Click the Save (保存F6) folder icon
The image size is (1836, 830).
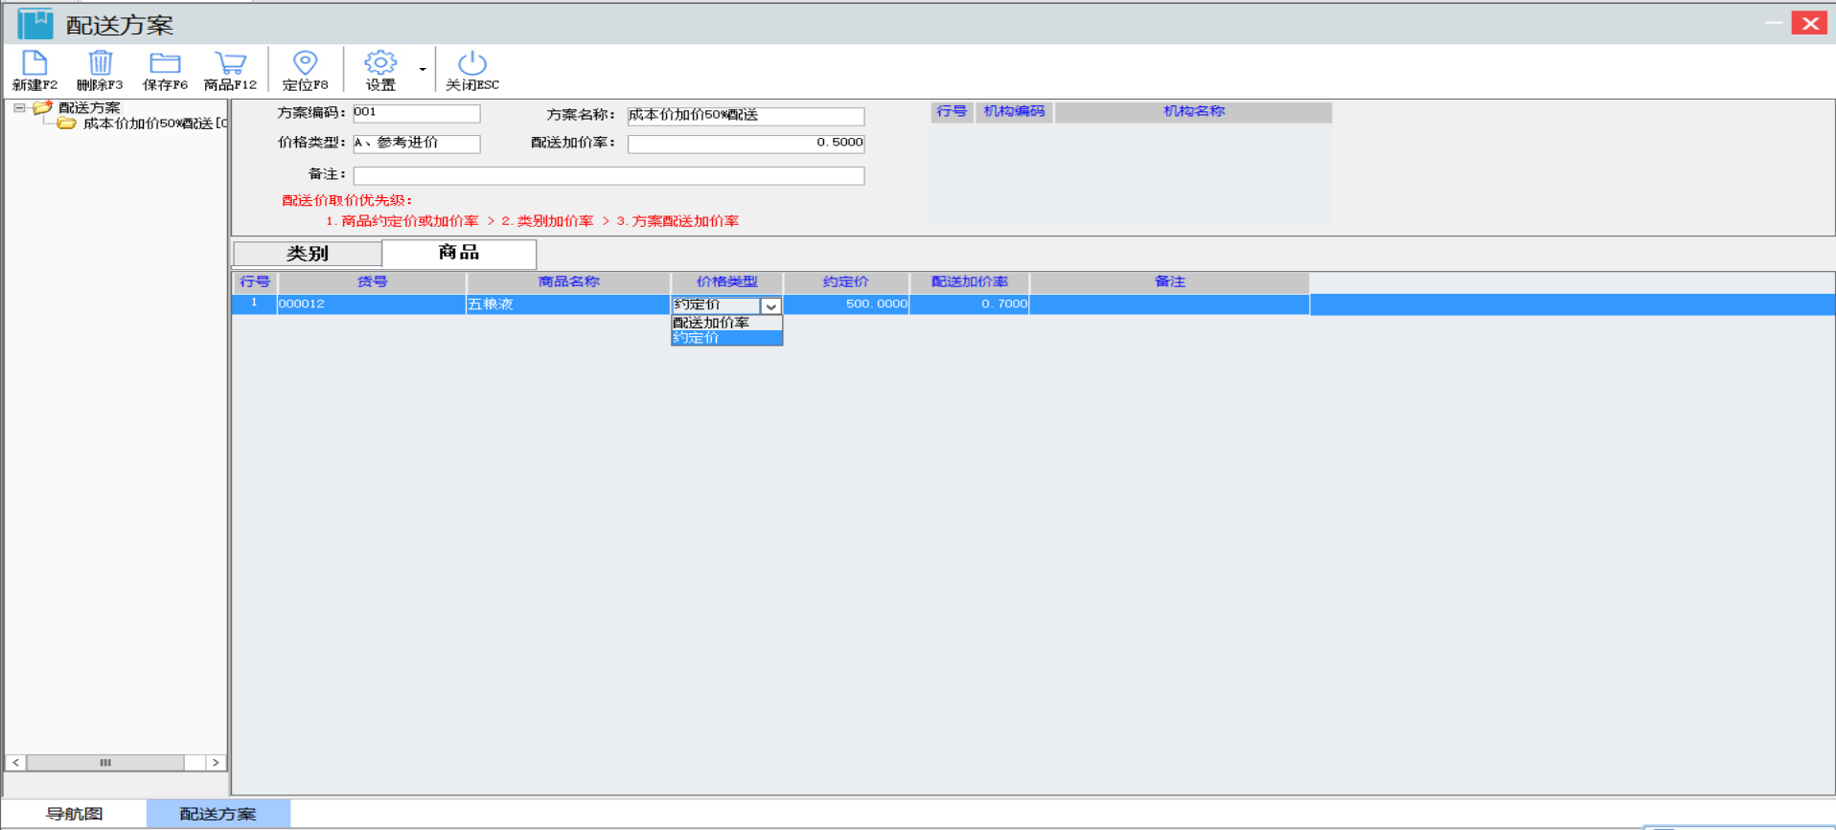click(x=165, y=64)
